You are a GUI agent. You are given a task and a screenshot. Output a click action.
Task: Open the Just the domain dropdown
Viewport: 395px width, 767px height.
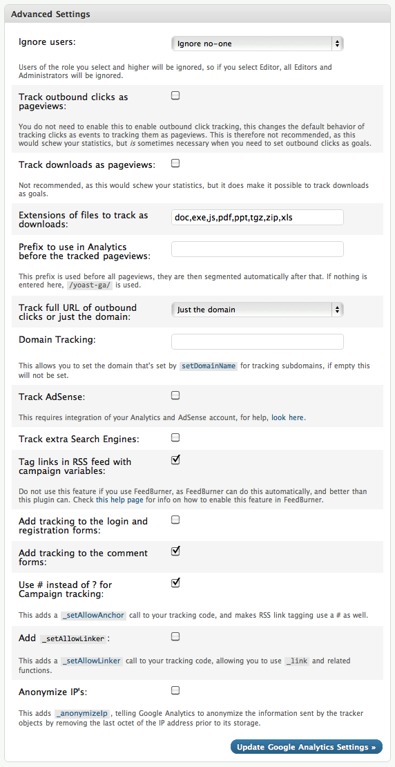pyautogui.click(x=257, y=310)
